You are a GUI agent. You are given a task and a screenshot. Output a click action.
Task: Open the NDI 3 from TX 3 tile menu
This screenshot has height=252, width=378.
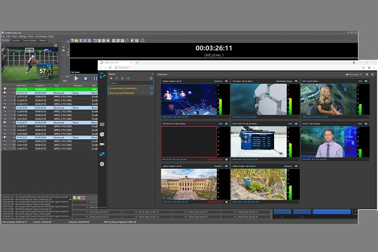296,123
